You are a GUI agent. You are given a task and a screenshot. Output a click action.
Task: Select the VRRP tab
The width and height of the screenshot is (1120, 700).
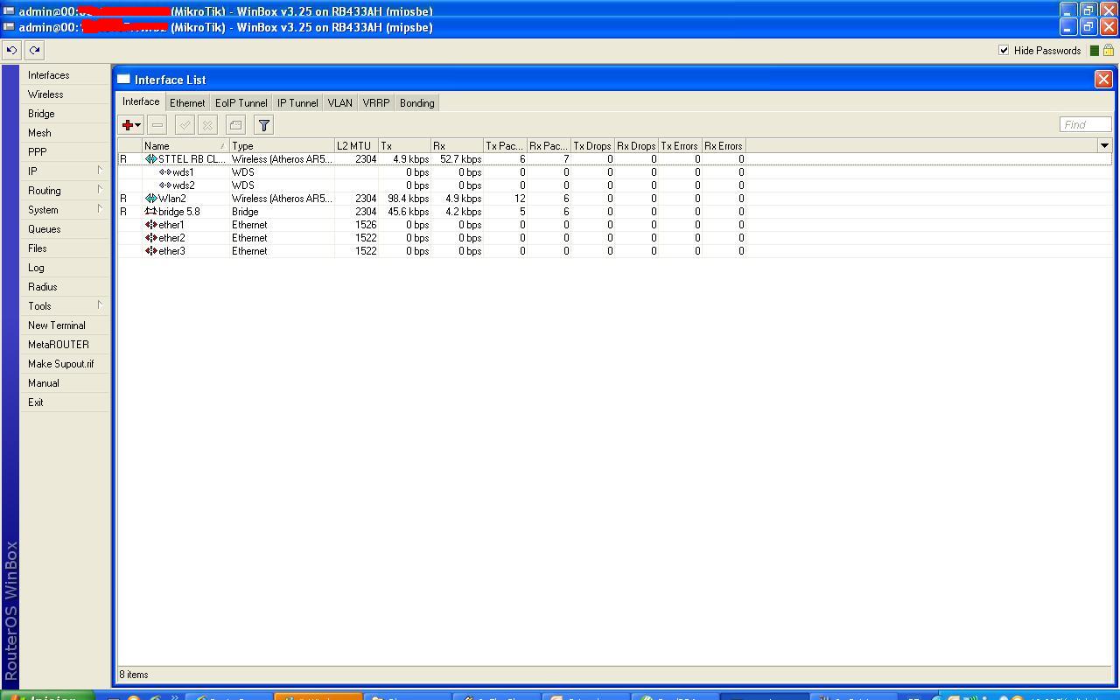pos(375,103)
